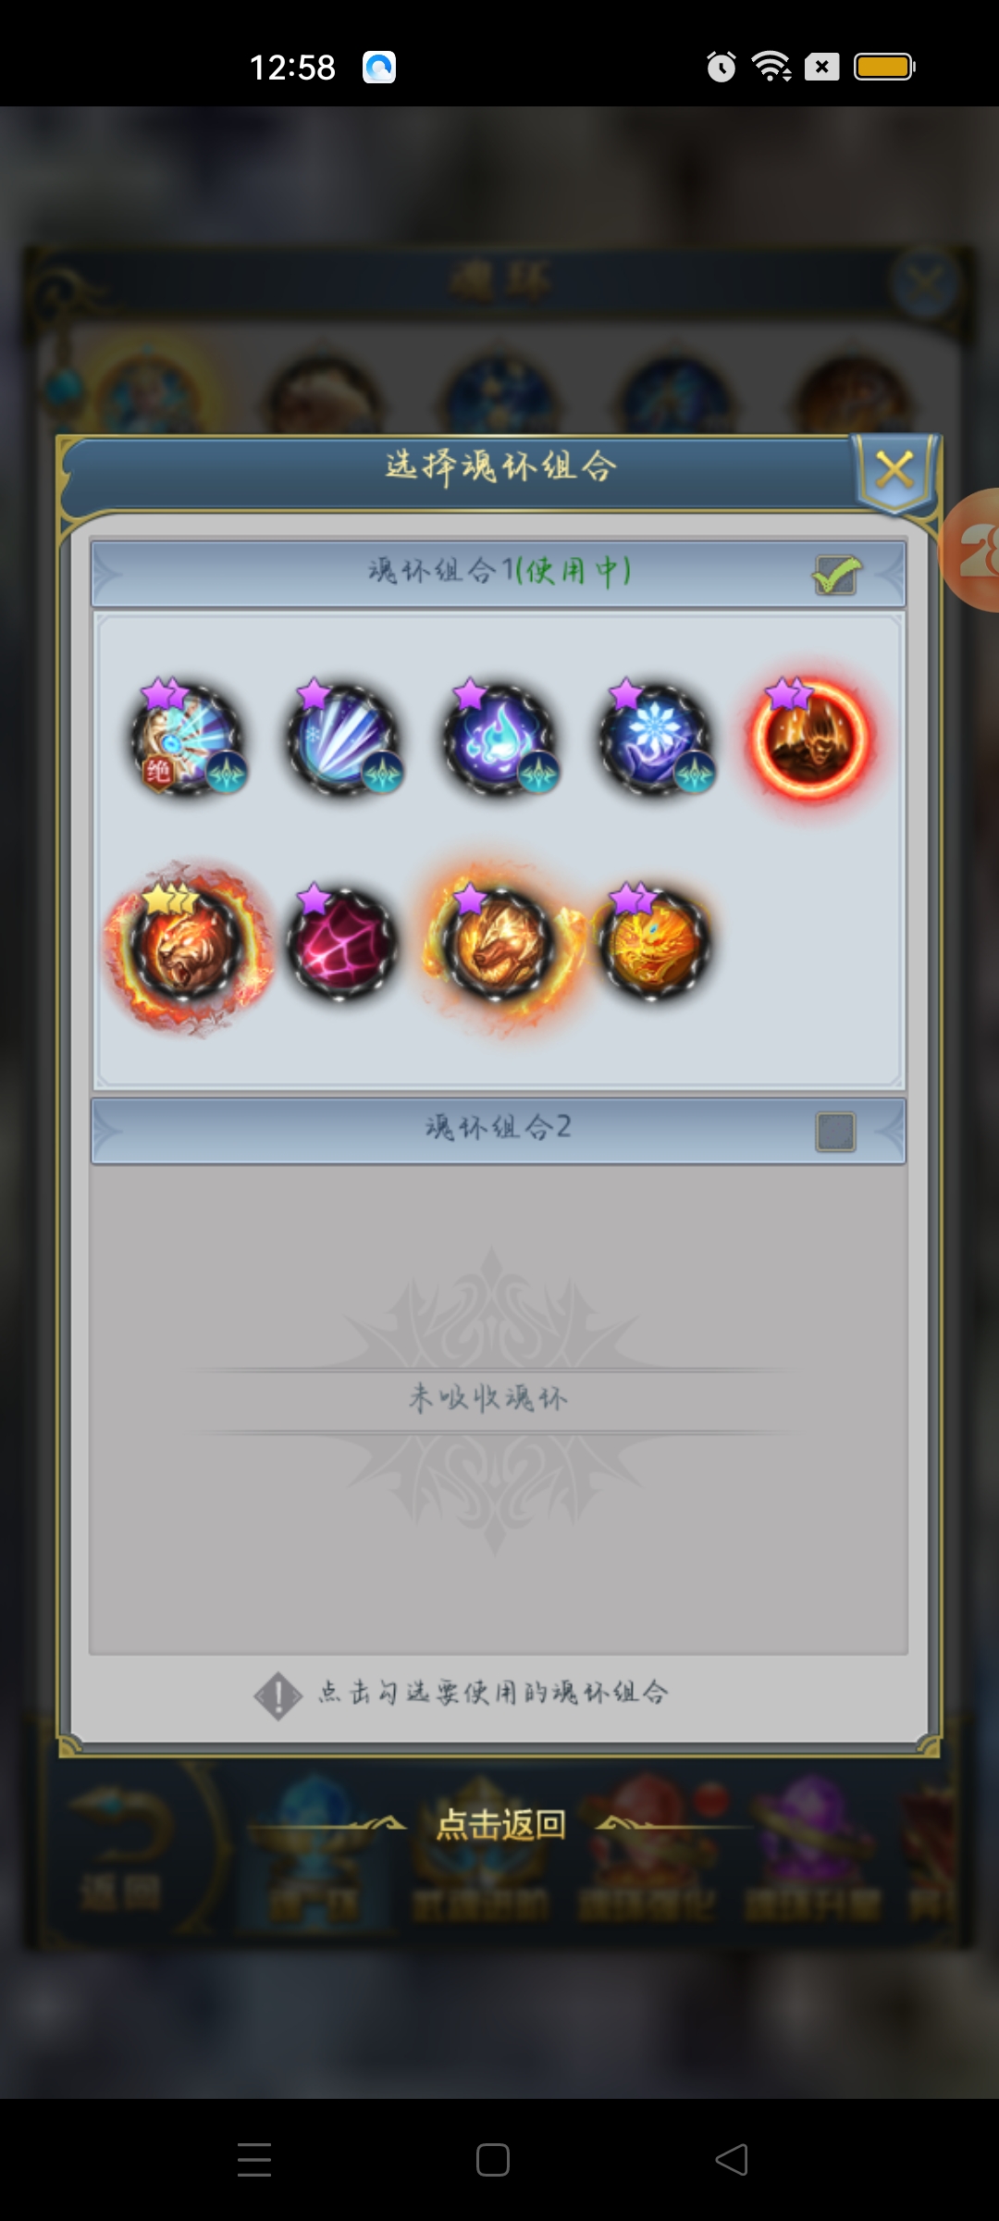This screenshot has height=2221, width=999.
Task: Tap the magenta spider web soul ring
Action: click(343, 943)
